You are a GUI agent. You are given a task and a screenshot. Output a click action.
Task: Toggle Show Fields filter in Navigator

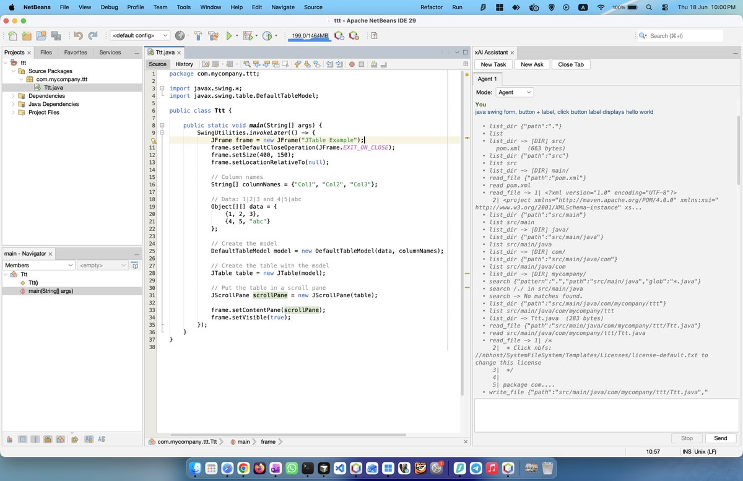pyautogui.click(x=22, y=440)
